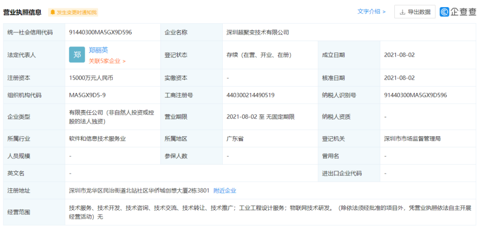Click the 经营范围 description text
This screenshot has height=227, width=479.
pyautogui.click(x=271, y=213)
